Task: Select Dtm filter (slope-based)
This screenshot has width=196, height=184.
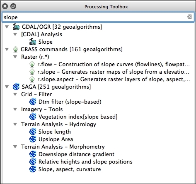Action: coord(70,102)
